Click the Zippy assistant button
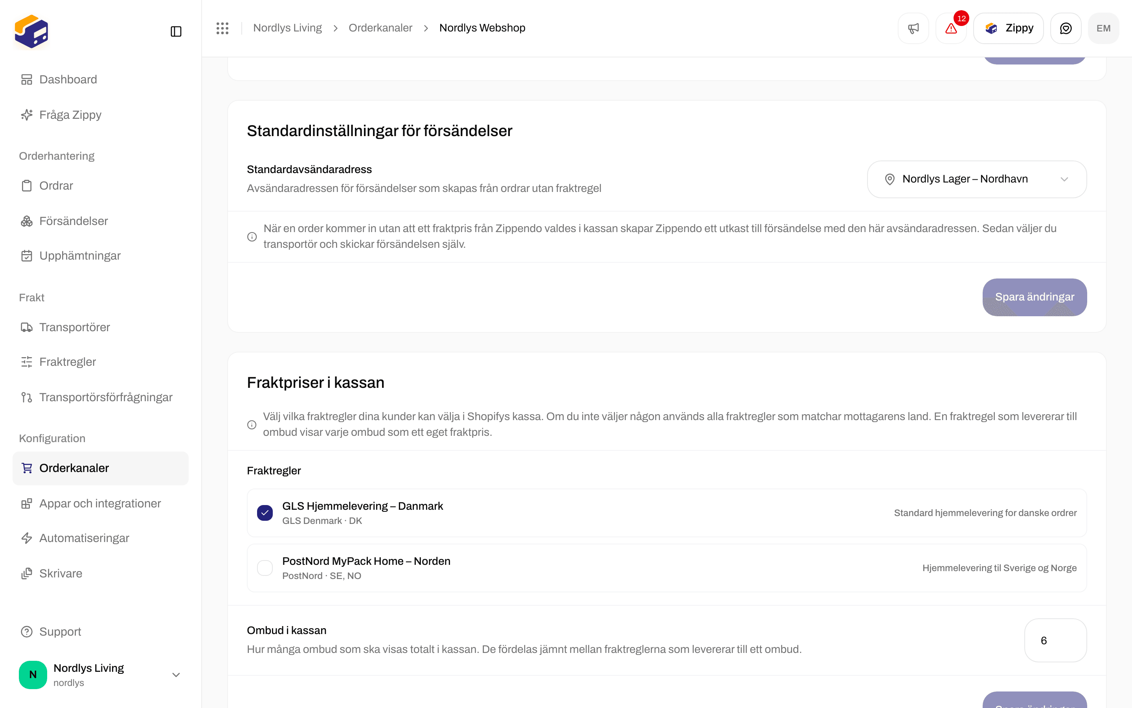Viewport: 1132px width, 708px height. coord(1008,29)
